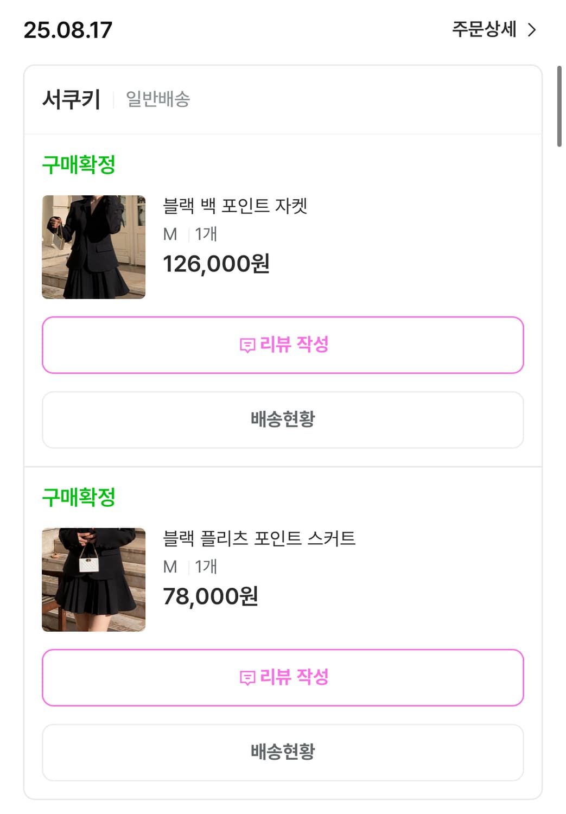Viewport: 566px width, 814px height.
Task: Tap the black jacket product thumbnail
Action: point(93,247)
